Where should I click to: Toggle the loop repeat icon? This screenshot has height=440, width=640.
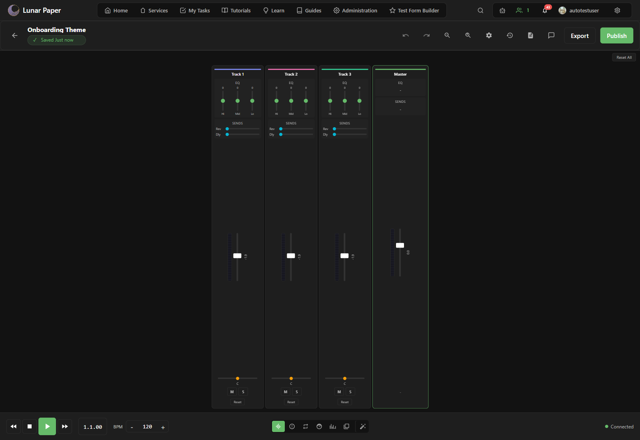tap(306, 426)
